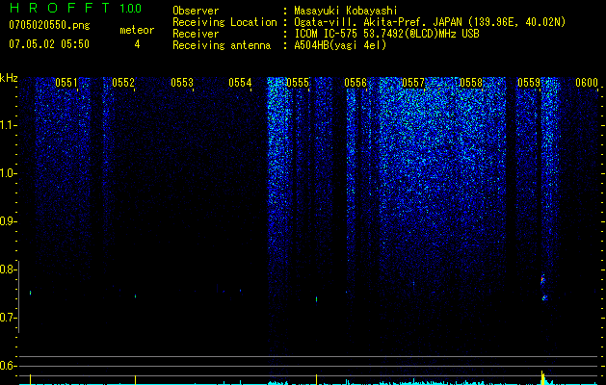
Task: Click the 0551 time marker
Action: (x=66, y=83)
